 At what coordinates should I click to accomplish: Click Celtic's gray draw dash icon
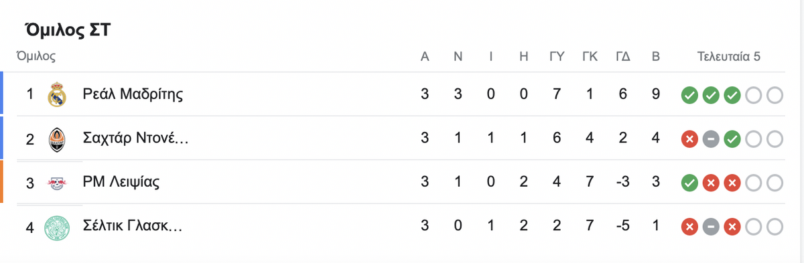pos(711,227)
